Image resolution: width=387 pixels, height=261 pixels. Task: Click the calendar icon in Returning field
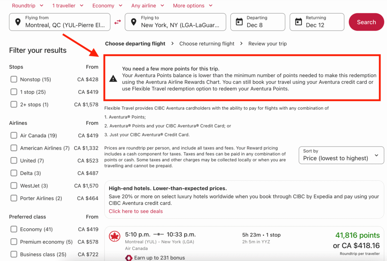tap(298, 22)
